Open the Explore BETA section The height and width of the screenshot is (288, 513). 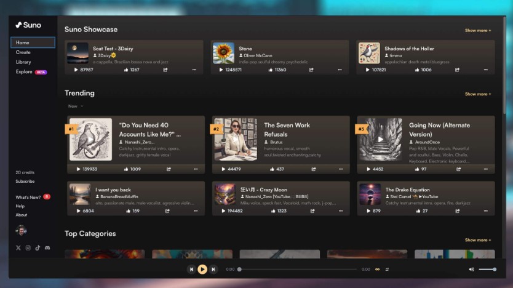(31, 71)
